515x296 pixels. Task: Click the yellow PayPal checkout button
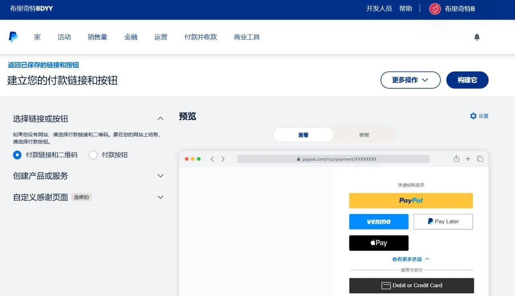click(x=411, y=200)
